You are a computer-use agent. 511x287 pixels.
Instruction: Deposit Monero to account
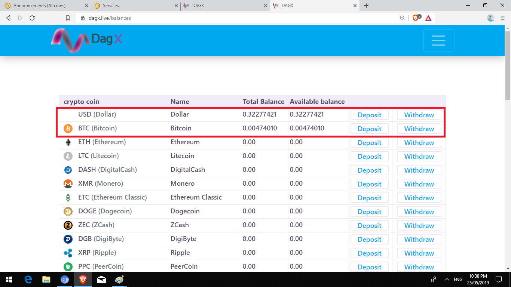[370, 184]
